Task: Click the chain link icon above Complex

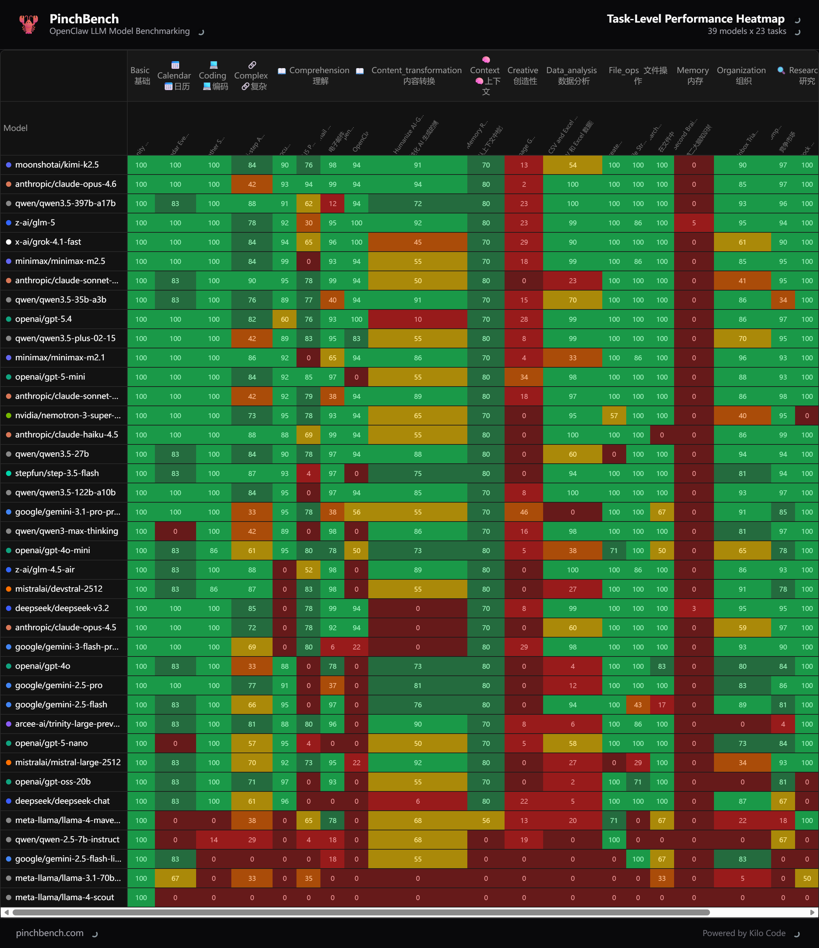Action: tap(252, 65)
